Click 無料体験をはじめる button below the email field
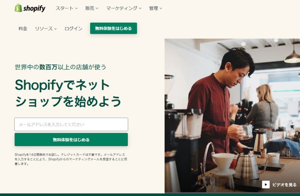 (x=71, y=140)
